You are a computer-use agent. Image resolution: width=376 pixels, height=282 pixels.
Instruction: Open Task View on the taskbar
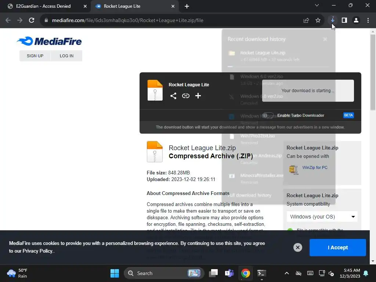[x=213, y=273]
